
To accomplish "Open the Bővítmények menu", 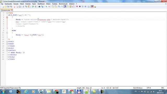I will 63,4.
